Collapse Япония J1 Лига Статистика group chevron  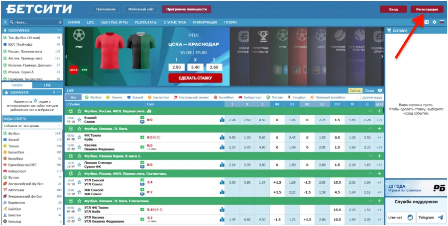[x=370, y=201]
